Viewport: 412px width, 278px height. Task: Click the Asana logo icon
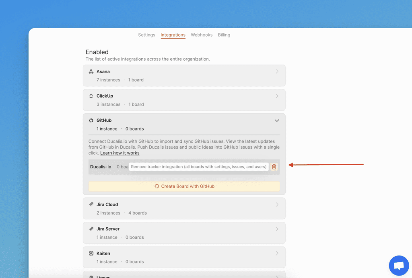coord(91,72)
